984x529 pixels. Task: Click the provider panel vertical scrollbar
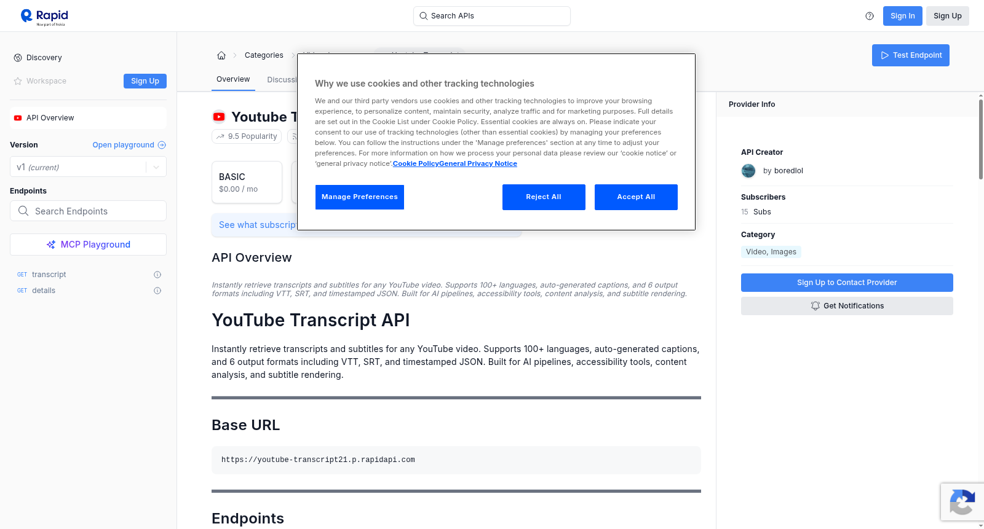[x=981, y=139]
